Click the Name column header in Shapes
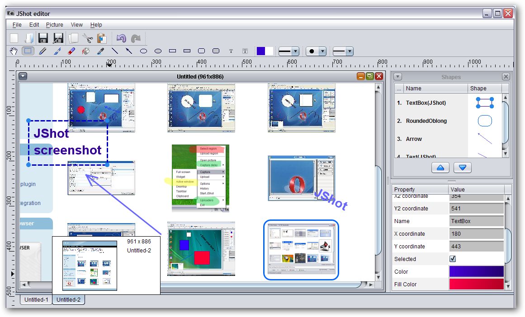The image size is (525, 317). (435, 88)
